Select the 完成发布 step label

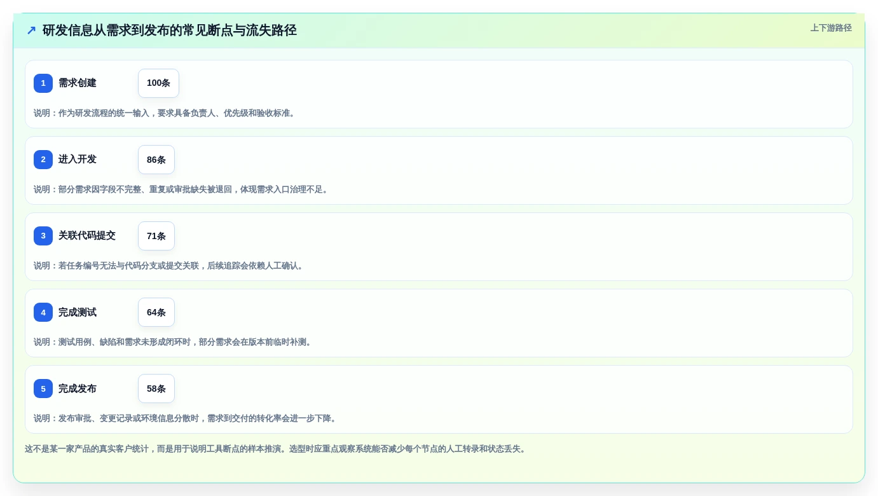tap(78, 389)
